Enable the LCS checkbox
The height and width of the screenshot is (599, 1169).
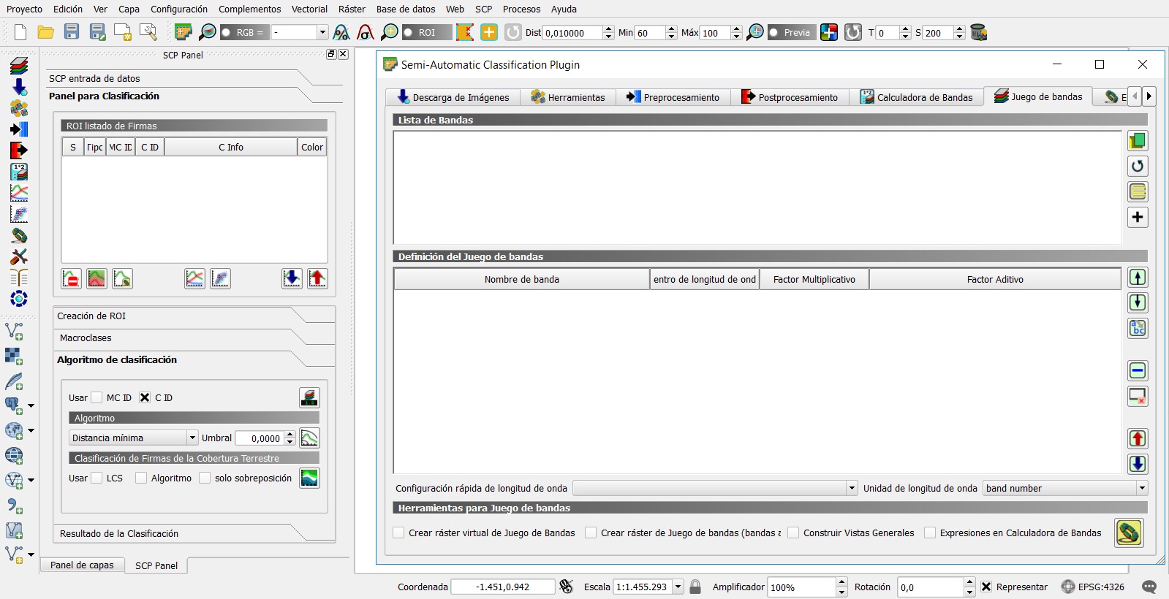(97, 478)
